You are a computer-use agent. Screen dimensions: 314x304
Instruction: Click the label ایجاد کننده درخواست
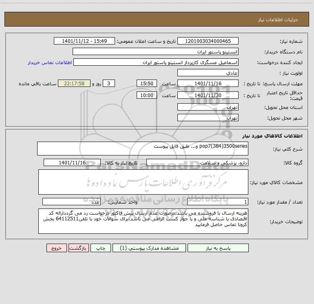[280, 63]
